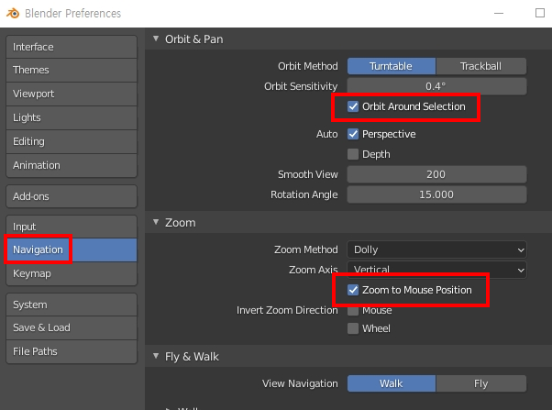This screenshot has width=552, height=410.
Task: Click the Smooth View value field
Action: click(436, 174)
